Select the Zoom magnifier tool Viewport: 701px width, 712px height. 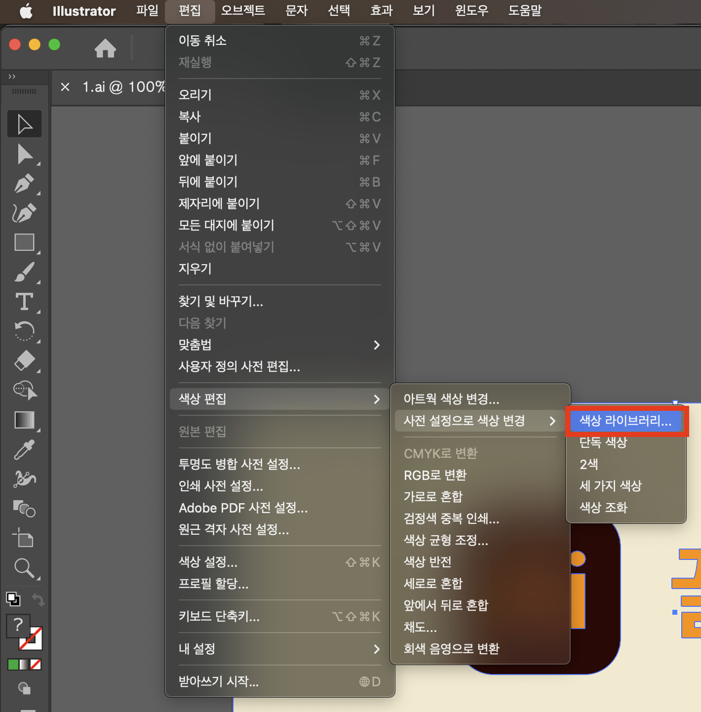coord(24,568)
